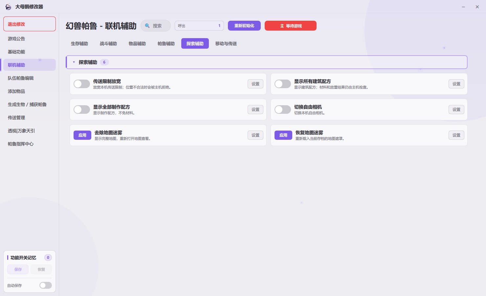Collapse the 探索辅助 section header
The width and height of the screenshot is (486, 296).
tap(267, 62)
